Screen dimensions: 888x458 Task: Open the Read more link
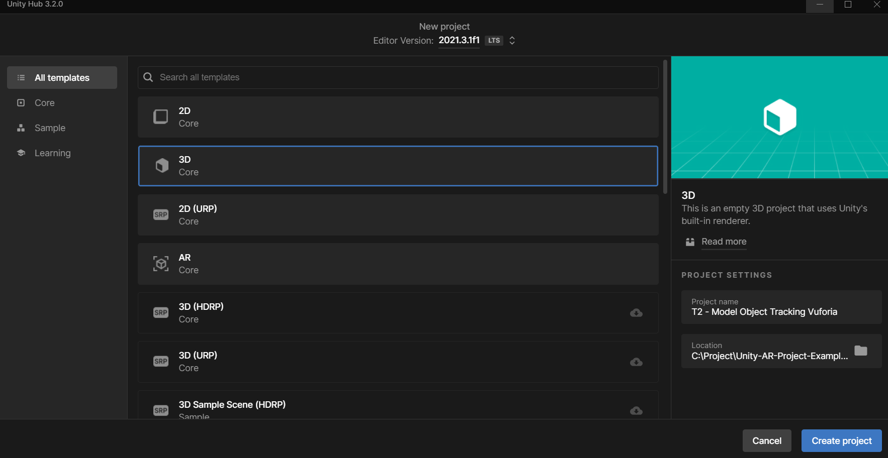724,242
